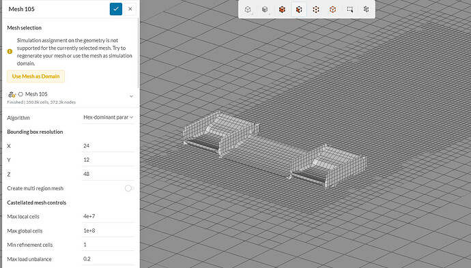Open the view orientation cube menu
Image resolution: width=471 pixels, height=268 pixels.
248,10
